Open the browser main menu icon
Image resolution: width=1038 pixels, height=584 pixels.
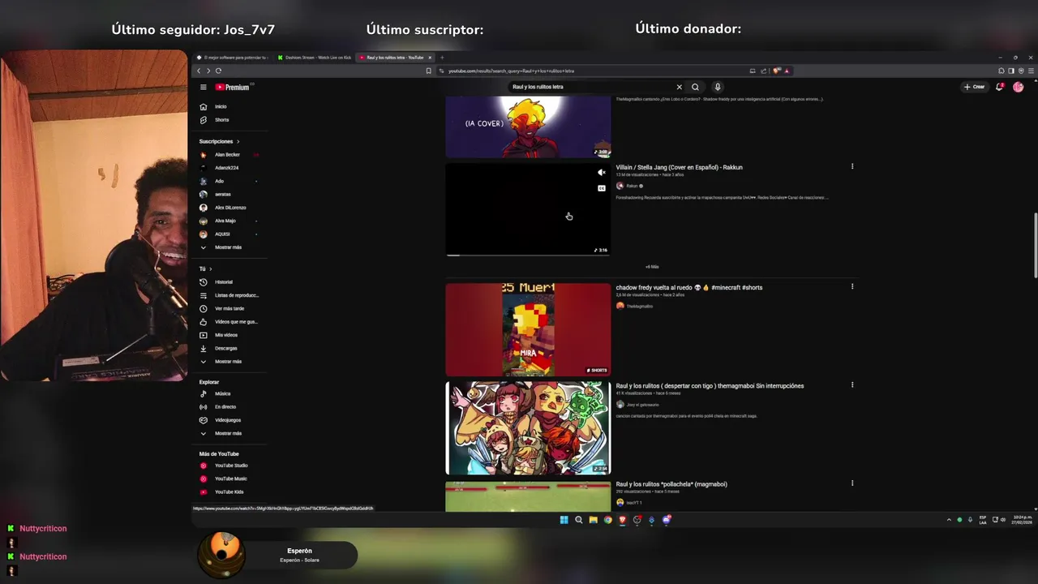click(1031, 71)
